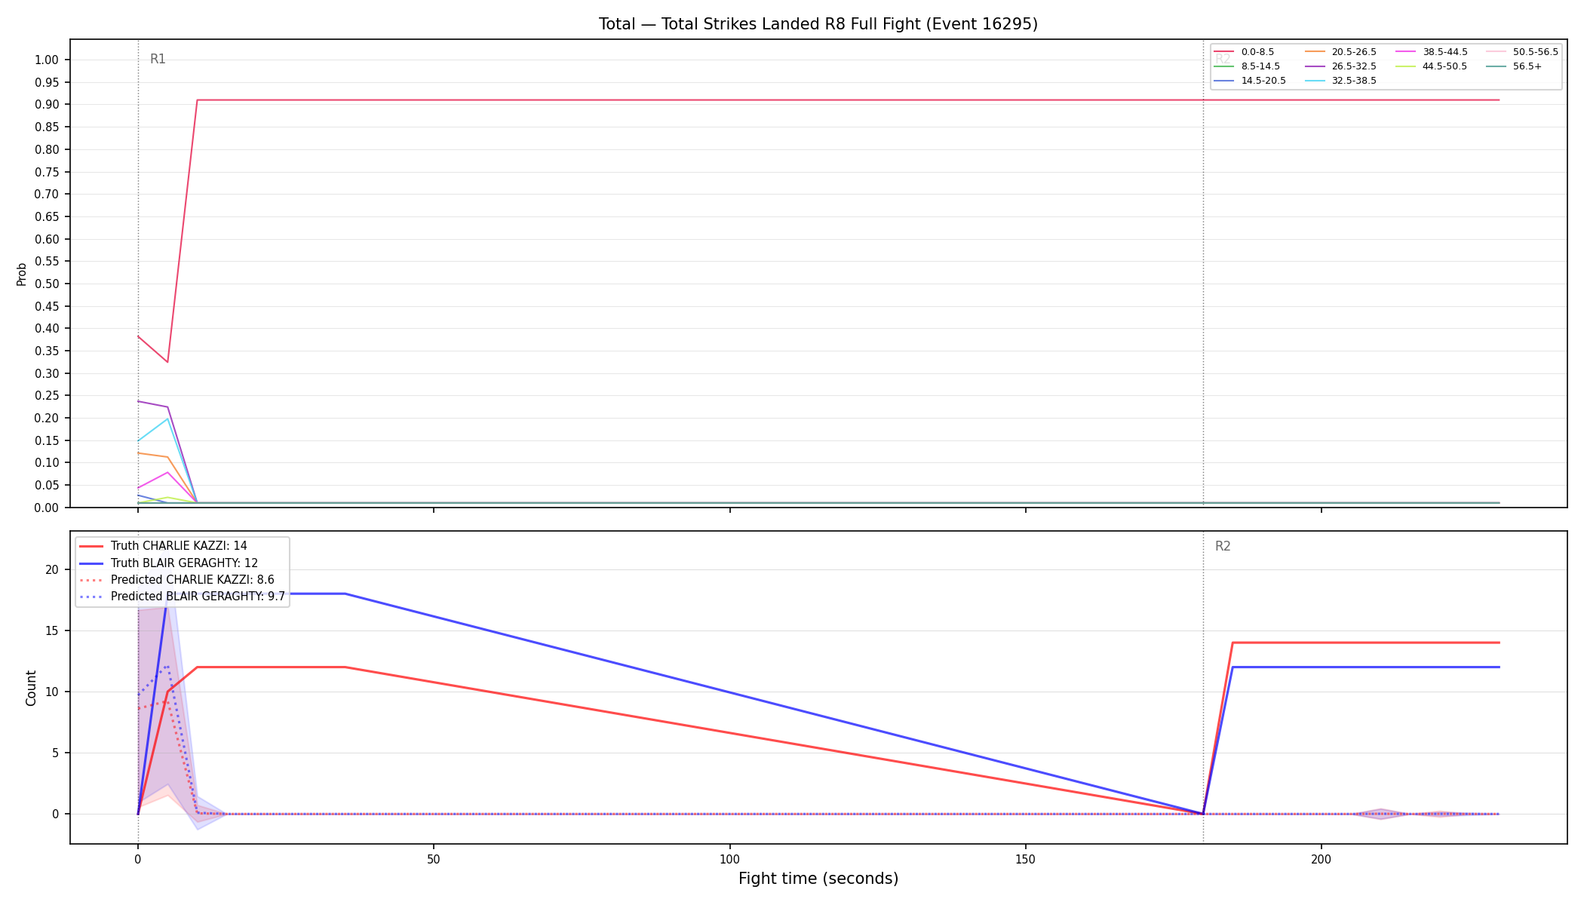Viewport: 1584px width, 905px height.
Task: Click the 10 tick on Count axis
Action: (52, 692)
